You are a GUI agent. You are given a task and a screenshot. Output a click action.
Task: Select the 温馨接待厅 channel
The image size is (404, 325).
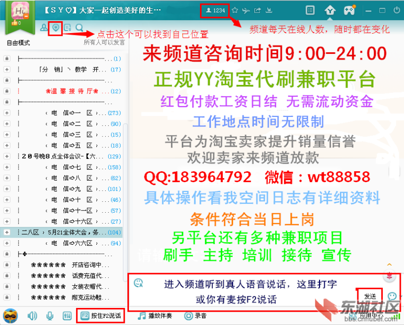pyautogui.click(x=62, y=91)
